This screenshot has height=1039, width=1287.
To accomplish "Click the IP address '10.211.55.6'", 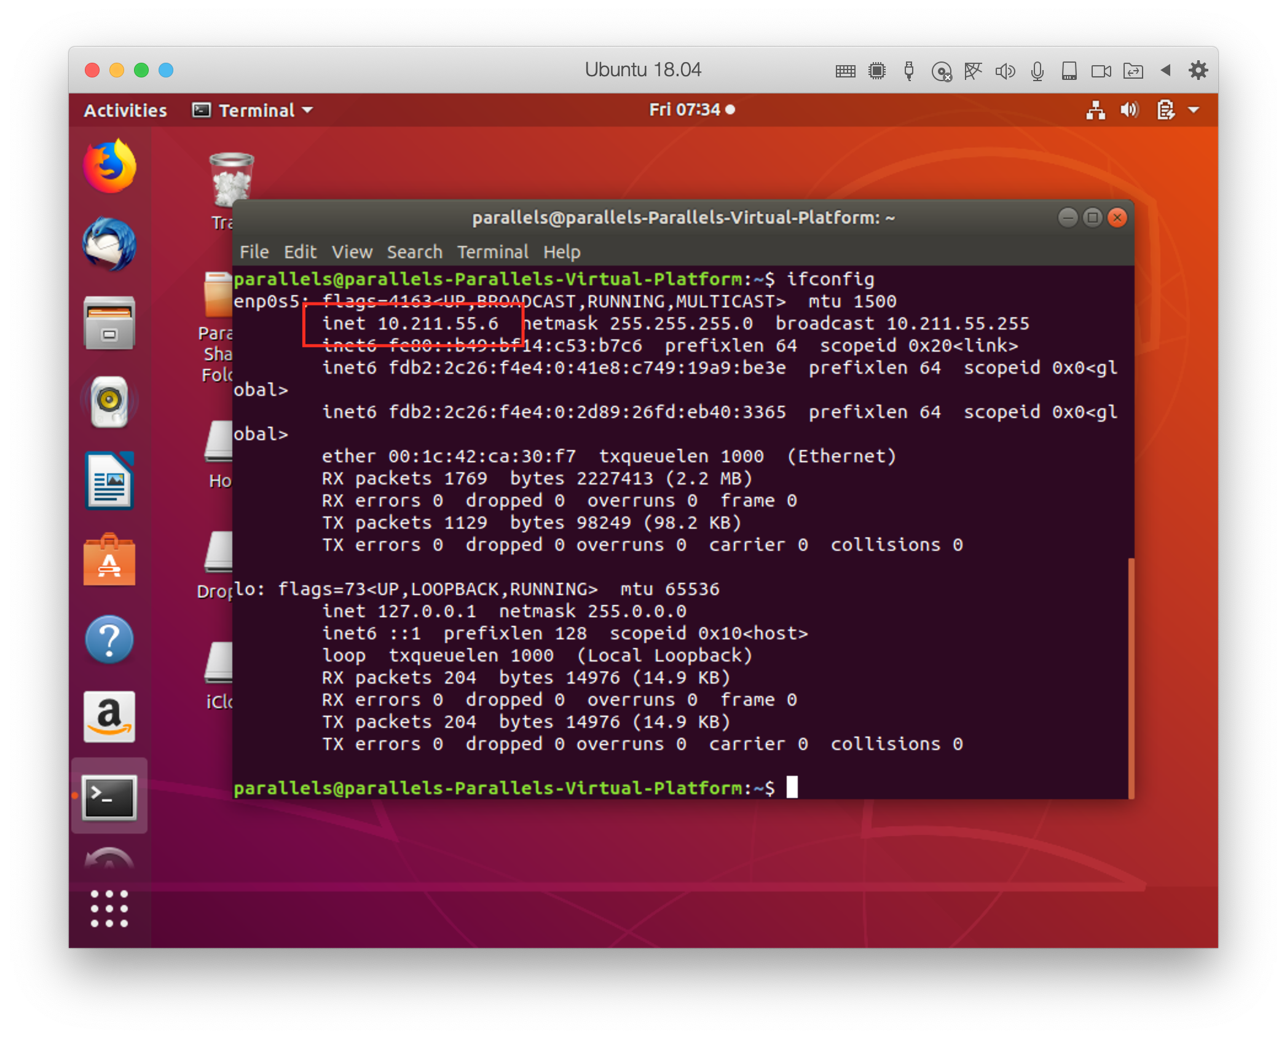I will point(438,323).
